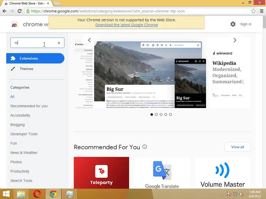
Task: Go back using the browser back arrow
Action: (x=5, y=11)
